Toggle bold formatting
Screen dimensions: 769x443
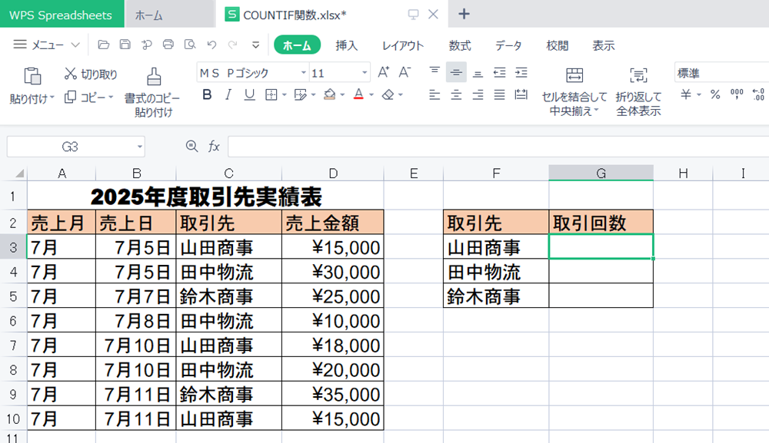207,94
